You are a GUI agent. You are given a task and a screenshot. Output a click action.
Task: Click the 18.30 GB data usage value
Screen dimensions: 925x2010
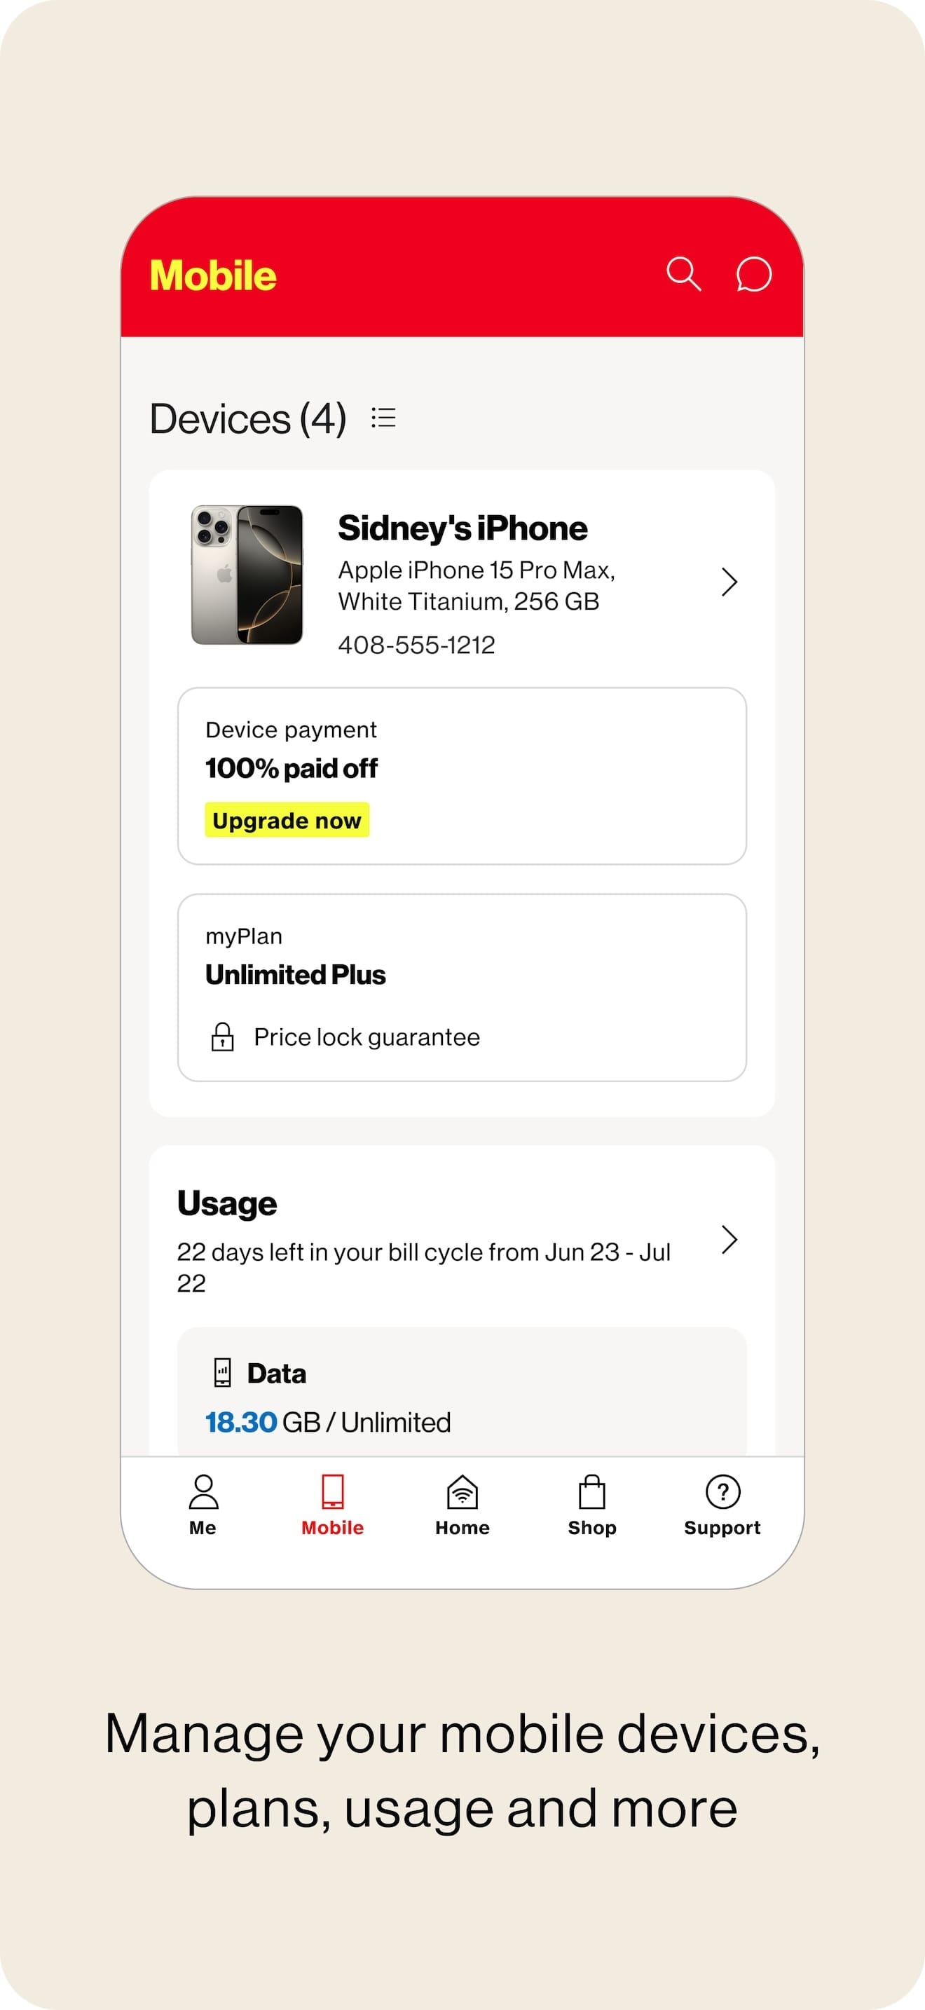tap(242, 1422)
